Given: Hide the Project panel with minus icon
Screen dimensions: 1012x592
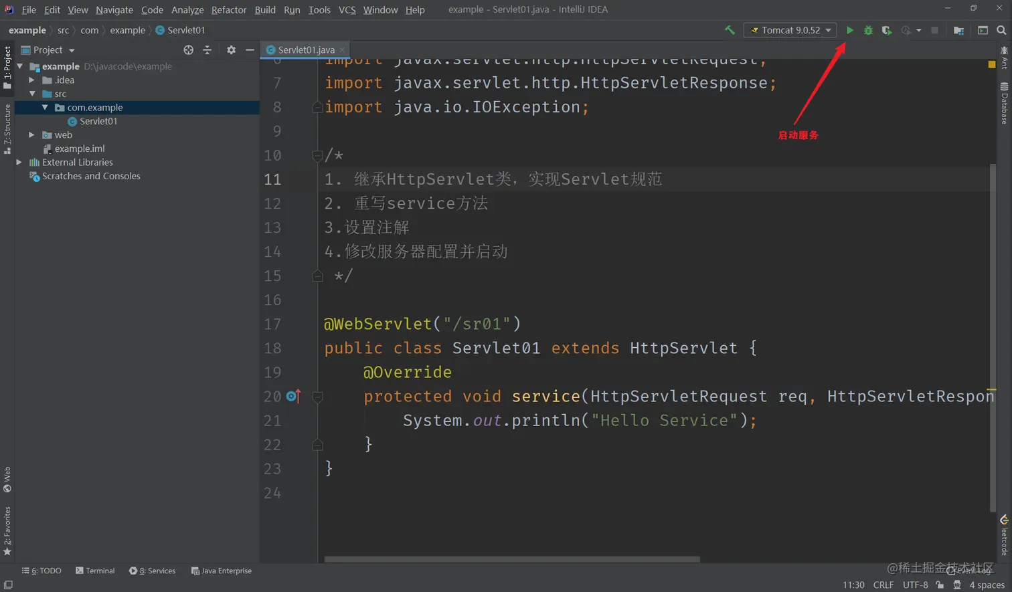Looking at the screenshot, I should [250, 50].
